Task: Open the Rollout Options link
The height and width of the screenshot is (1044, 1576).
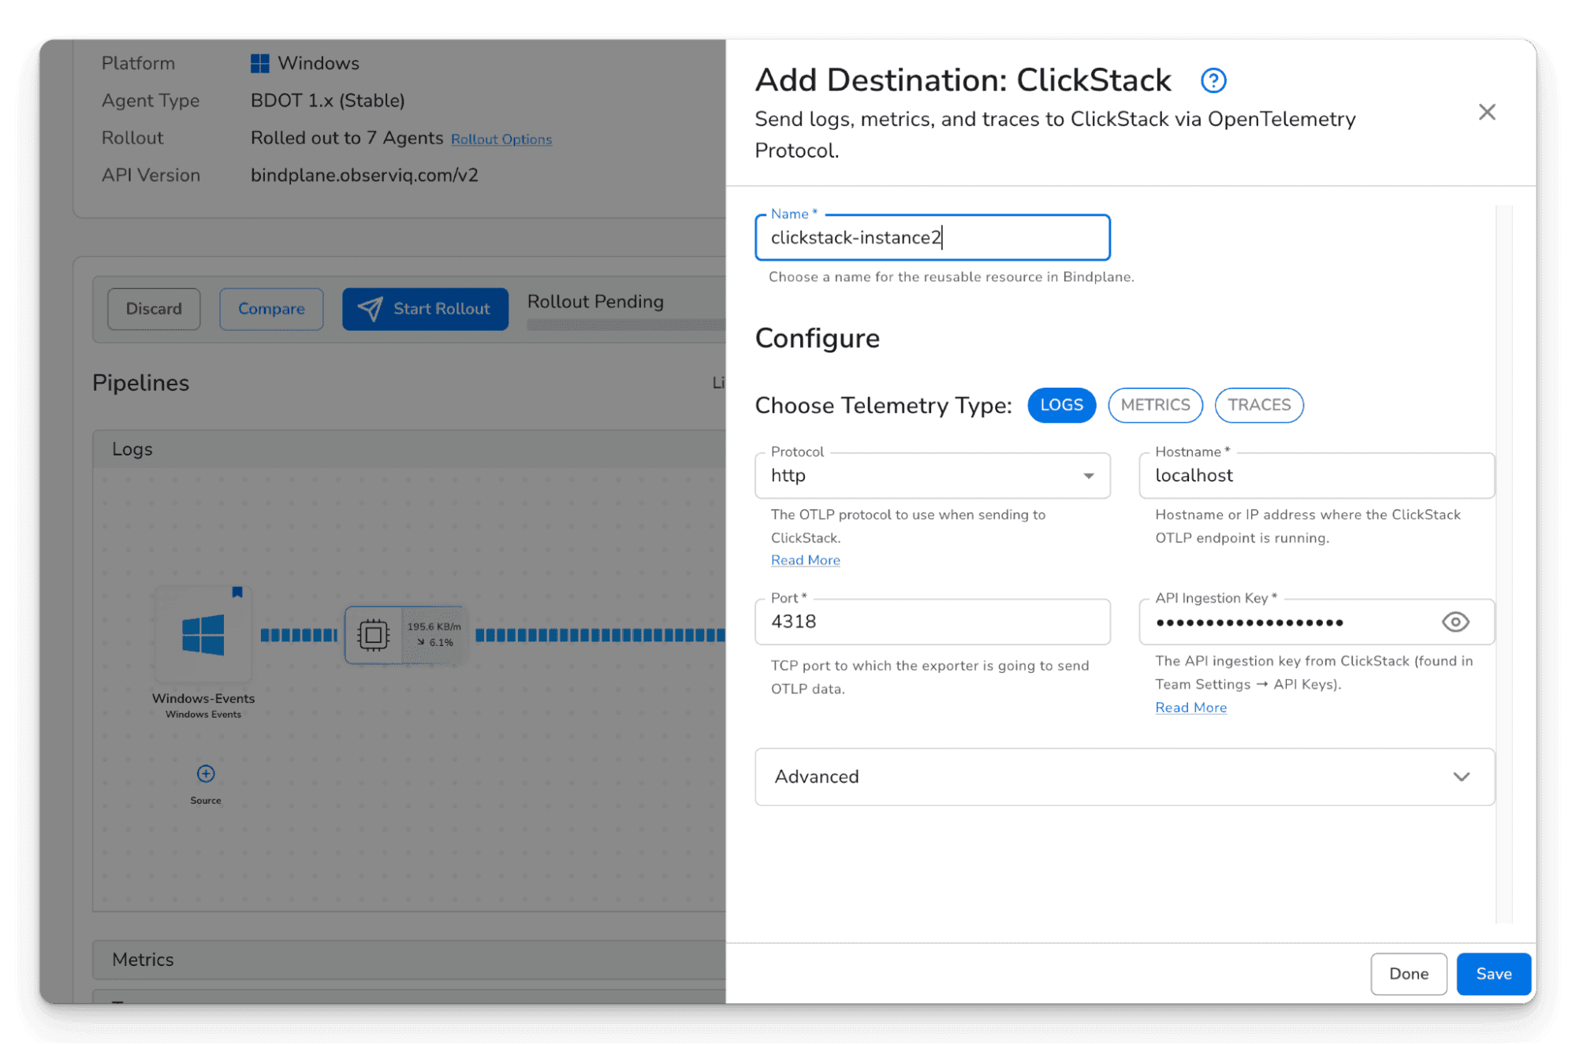Action: coord(501,139)
